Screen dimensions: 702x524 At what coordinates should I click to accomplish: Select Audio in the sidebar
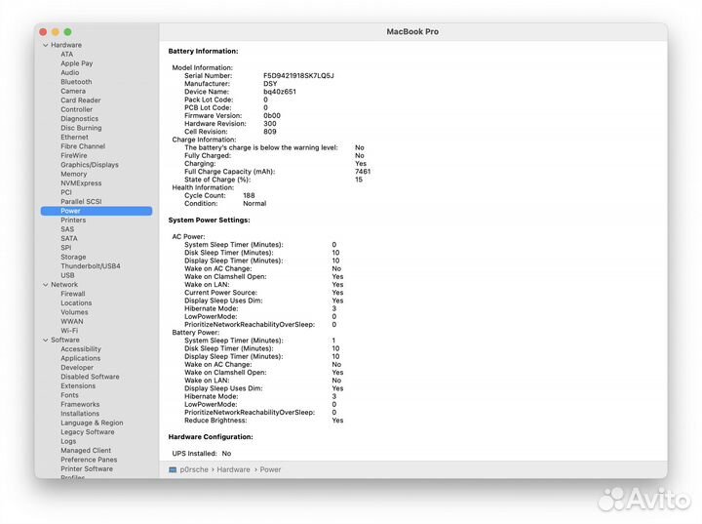70,72
